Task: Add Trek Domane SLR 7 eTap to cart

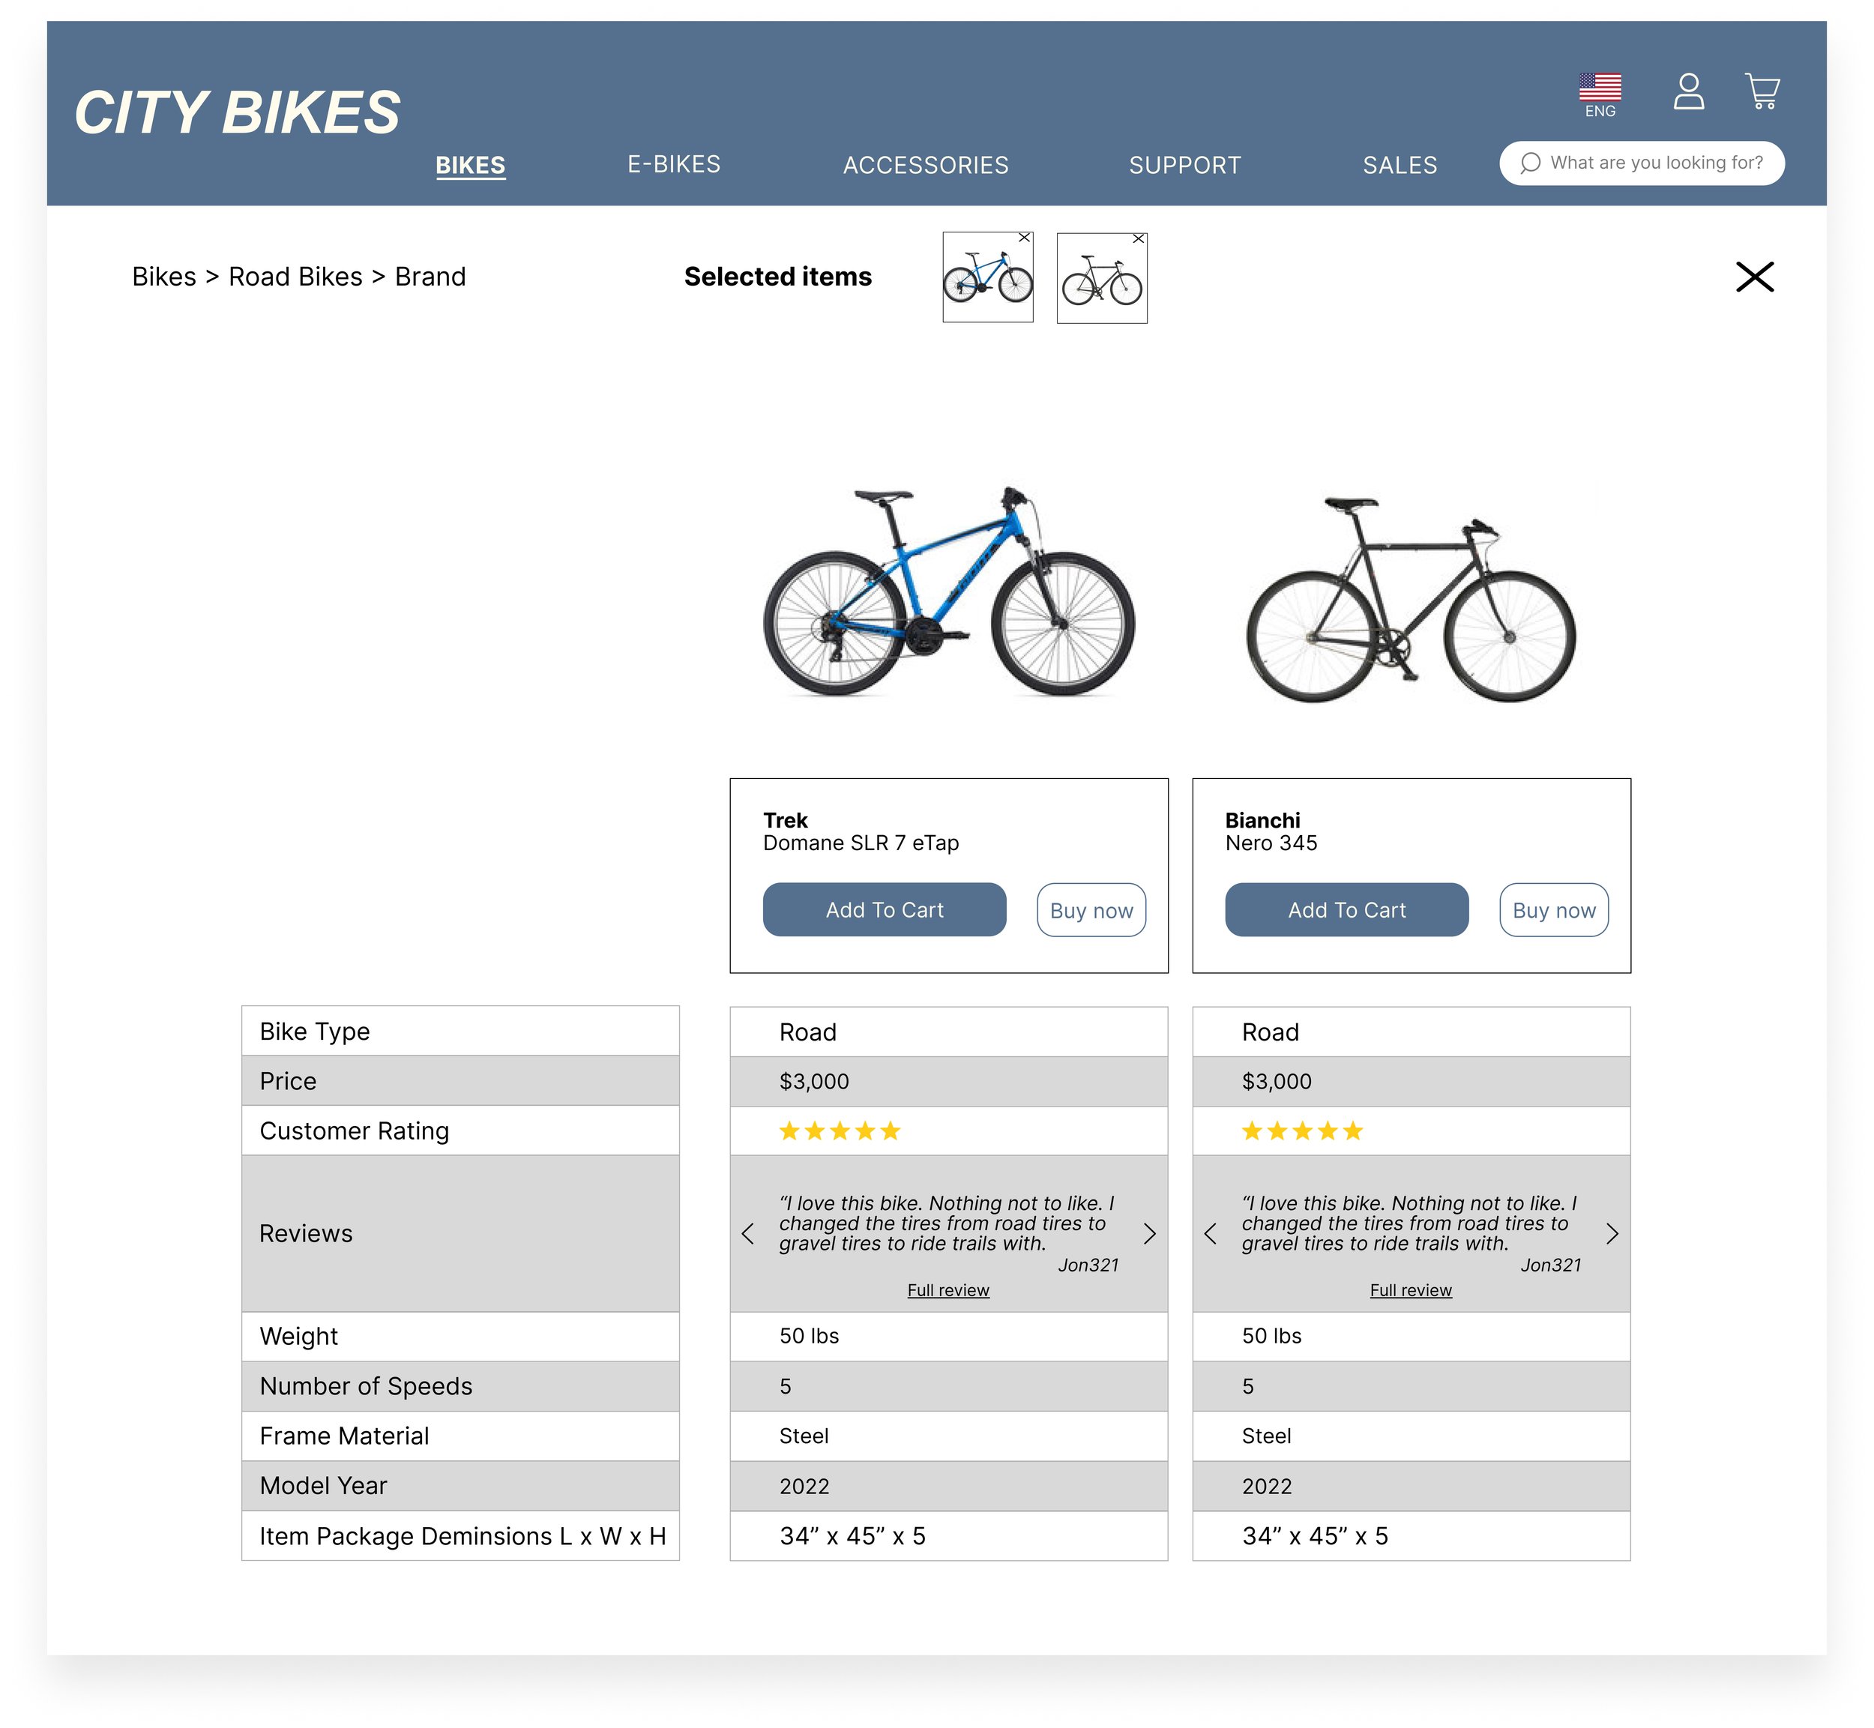Action: 885,910
